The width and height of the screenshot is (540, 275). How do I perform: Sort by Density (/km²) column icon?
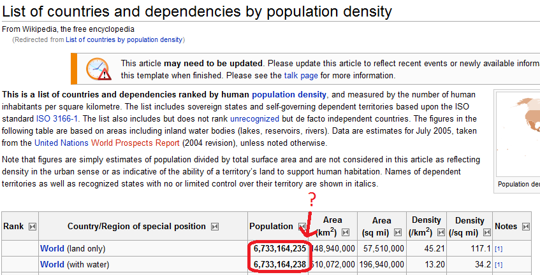coord(441,232)
